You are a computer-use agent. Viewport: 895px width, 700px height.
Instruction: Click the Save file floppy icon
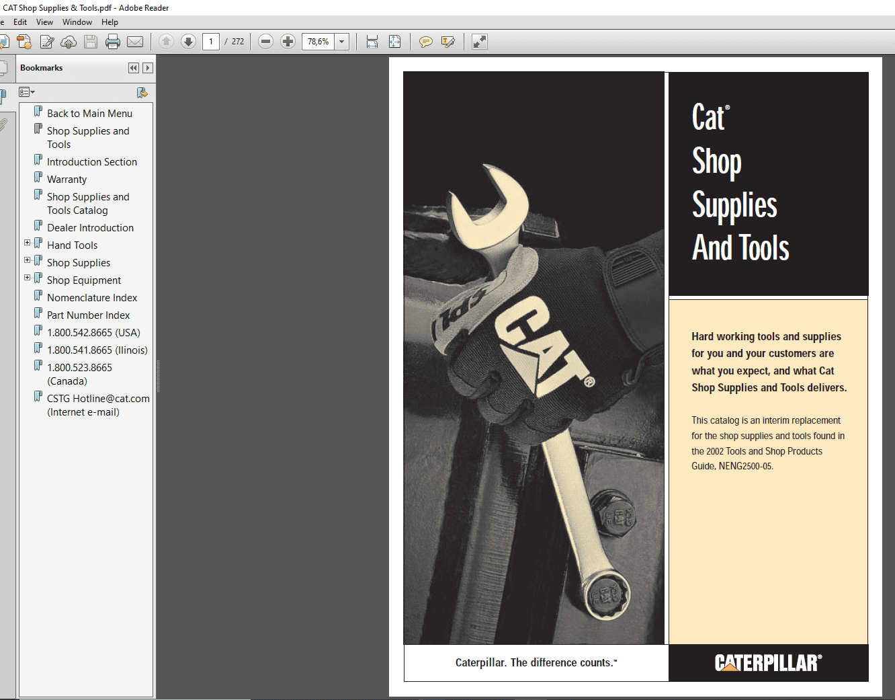pyautogui.click(x=91, y=42)
